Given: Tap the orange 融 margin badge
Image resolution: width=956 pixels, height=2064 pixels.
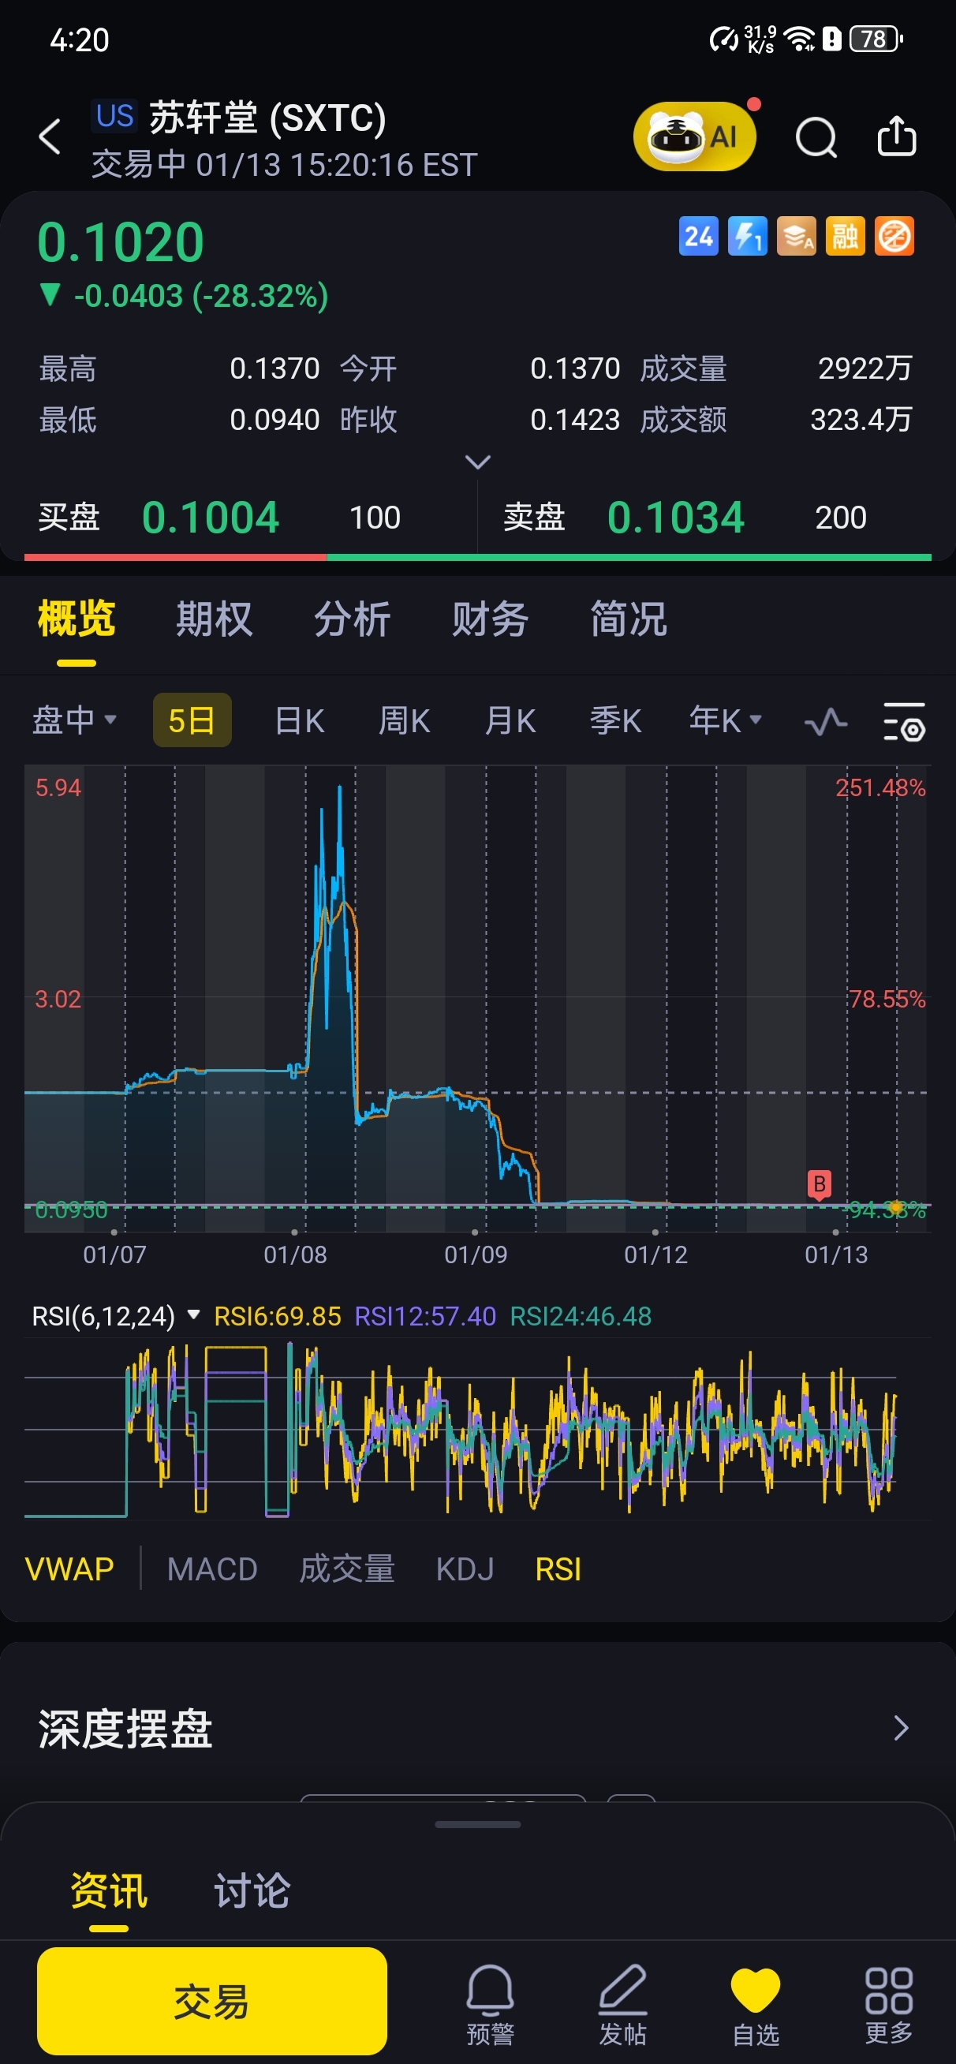Looking at the screenshot, I should 845,237.
